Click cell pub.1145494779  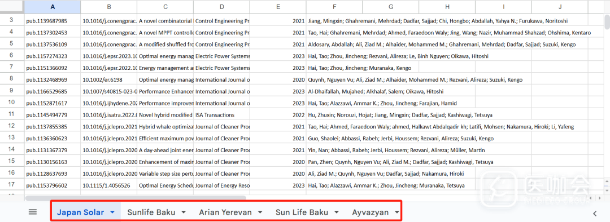click(x=53, y=115)
